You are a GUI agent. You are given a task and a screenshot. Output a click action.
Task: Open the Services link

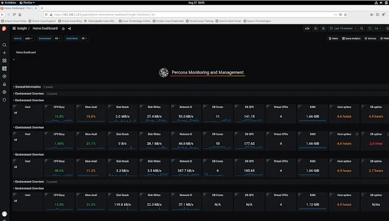click(x=370, y=38)
